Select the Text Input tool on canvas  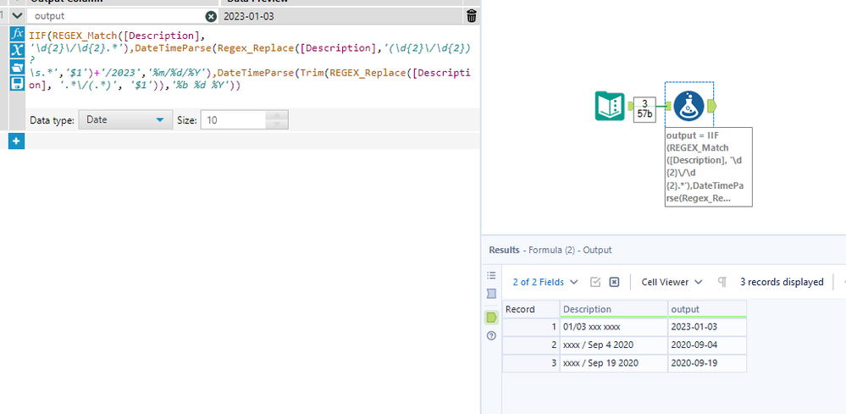click(x=610, y=106)
